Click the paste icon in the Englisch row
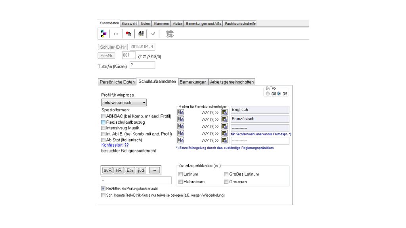This screenshot has width=406, height=228. point(224,112)
